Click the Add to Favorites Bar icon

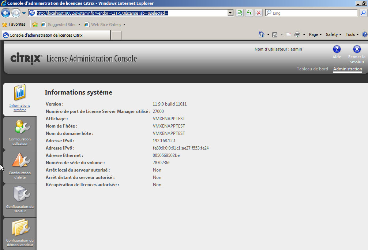(35, 25)
